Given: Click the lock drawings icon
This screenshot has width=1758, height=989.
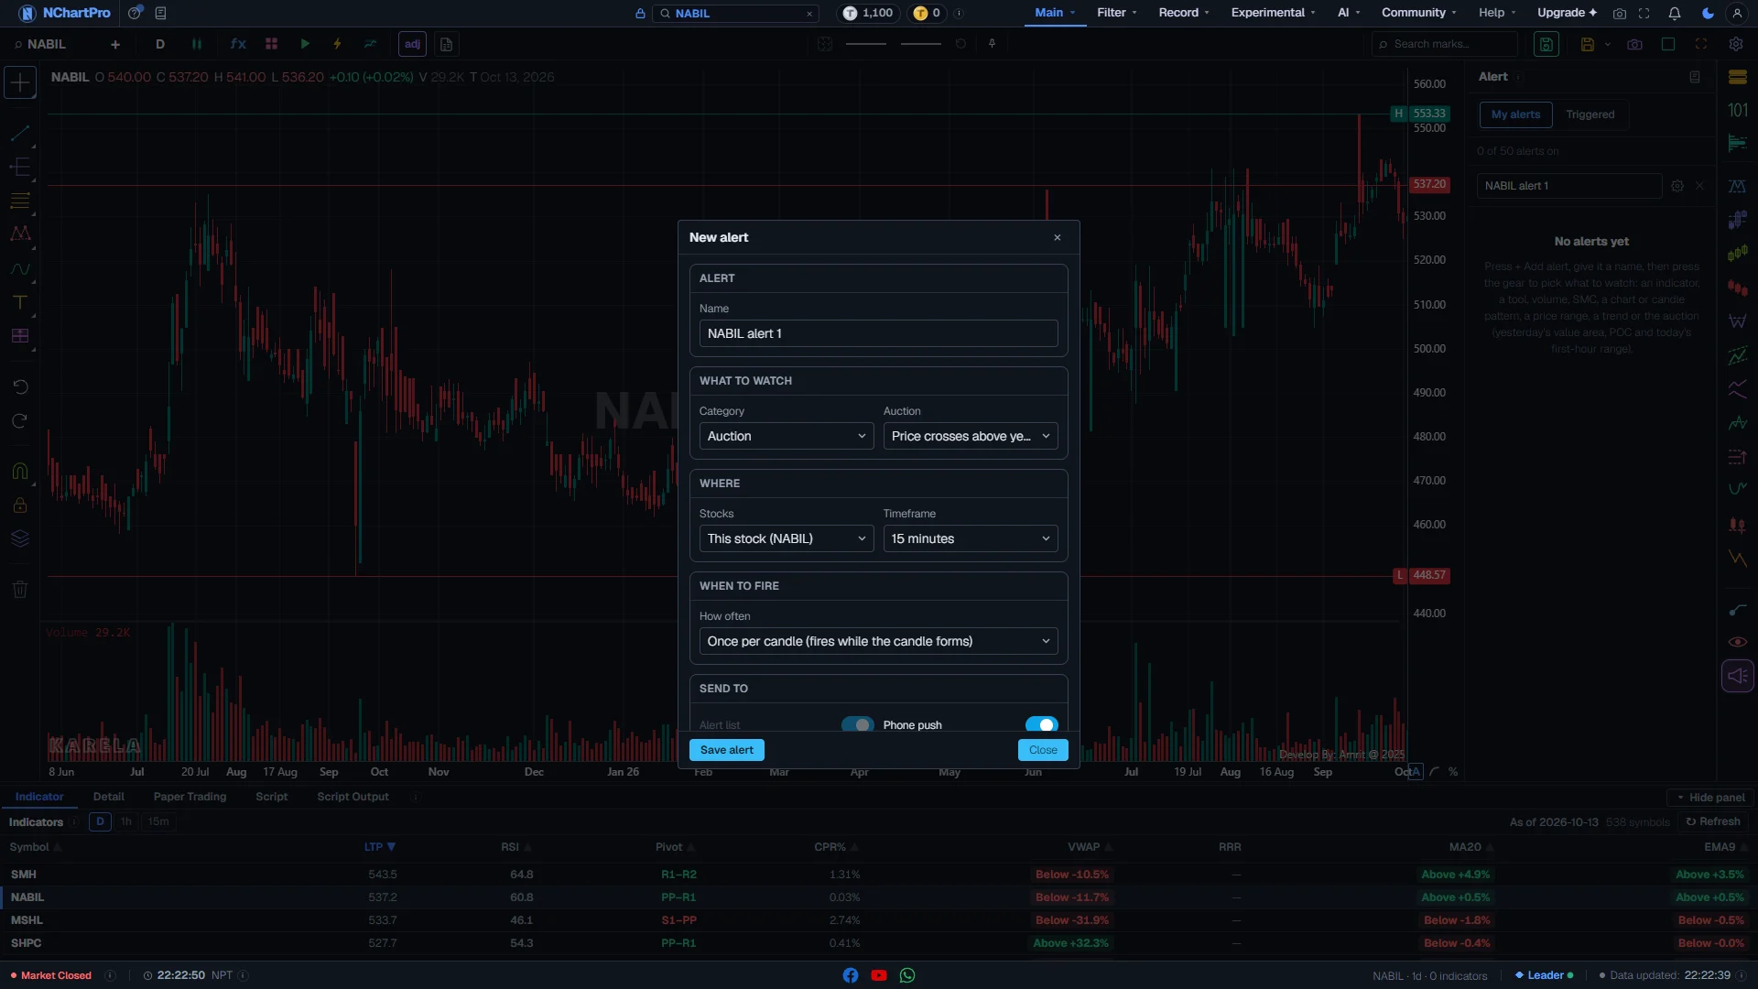Looking at the screenshot, I should [x=19, y=505].
